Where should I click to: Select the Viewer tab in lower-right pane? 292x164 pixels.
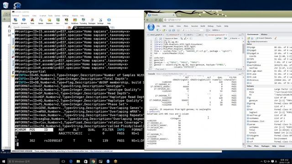click(x=282, y=146)
